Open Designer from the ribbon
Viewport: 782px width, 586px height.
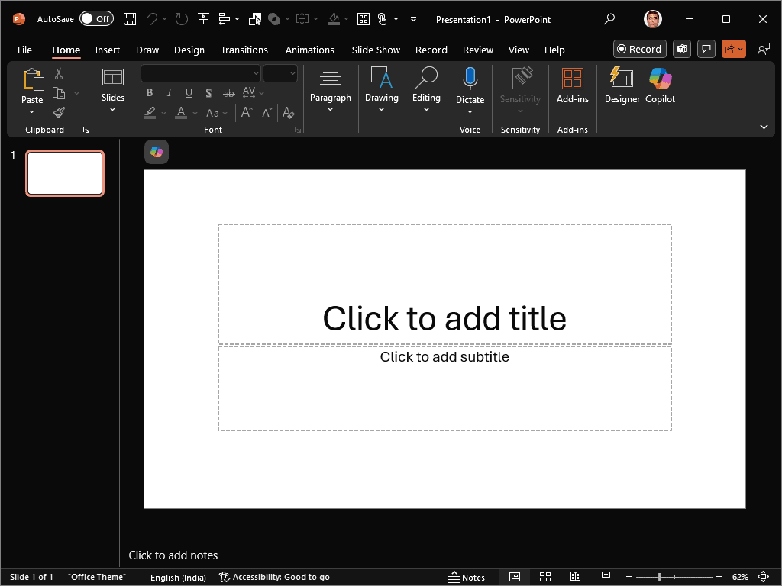coord(621,86)
